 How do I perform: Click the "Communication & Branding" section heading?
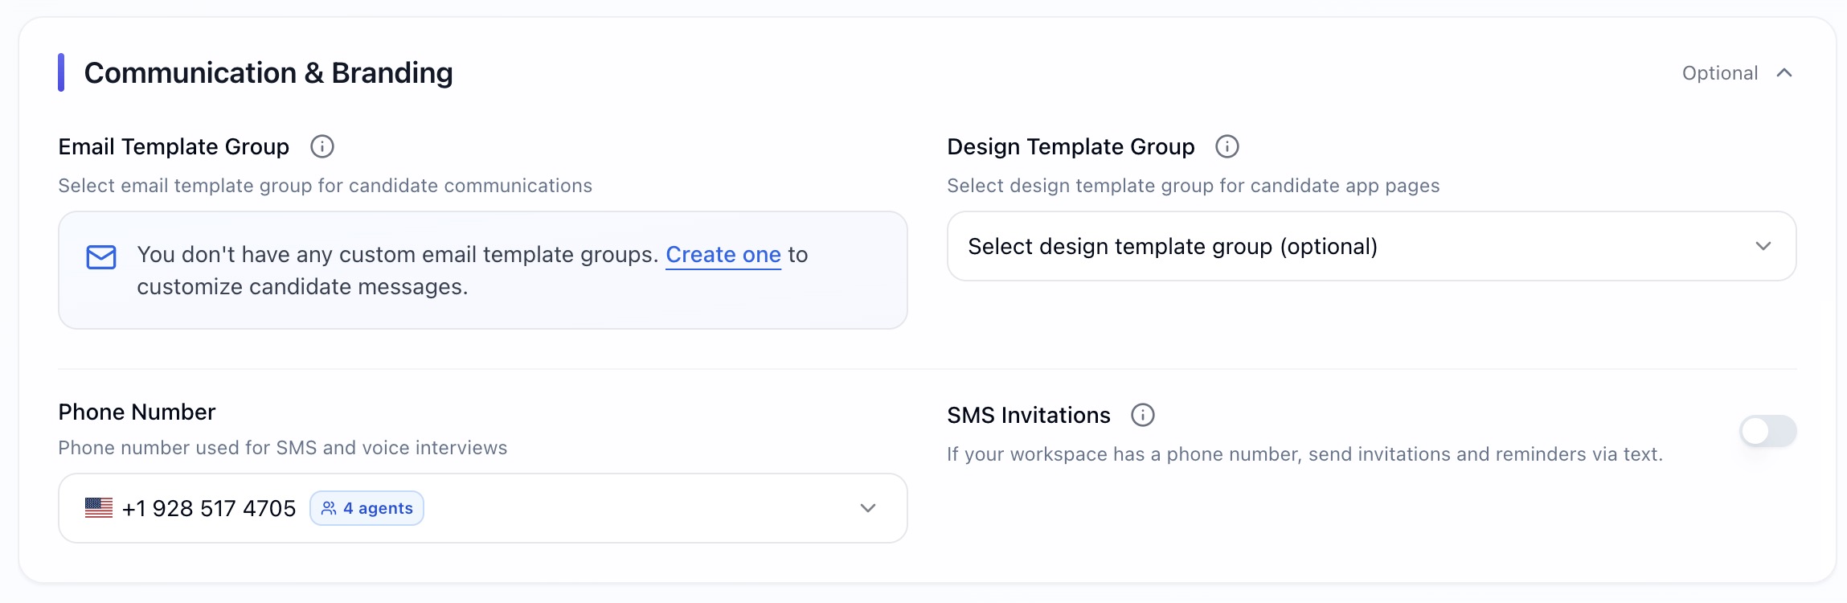(268, 73)
